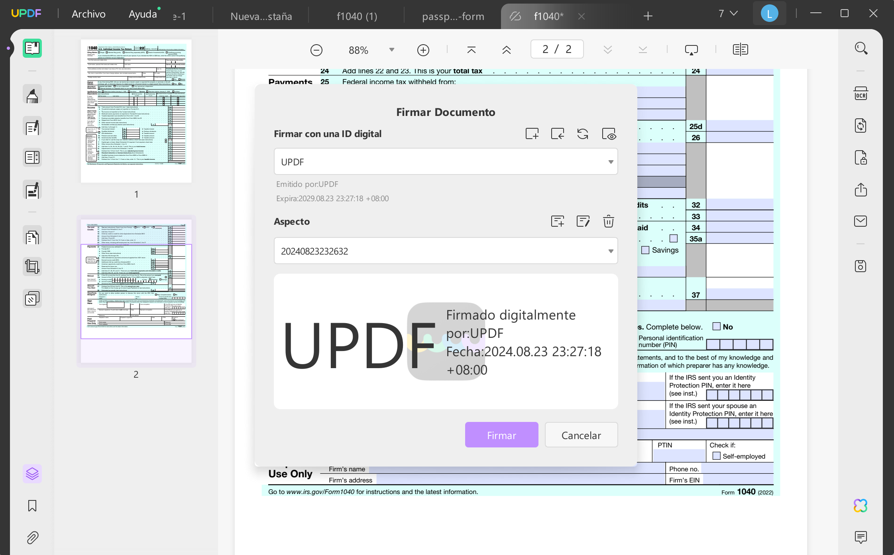Click the Cancelar button
This screenshot has height=555, width=894.
581,435
